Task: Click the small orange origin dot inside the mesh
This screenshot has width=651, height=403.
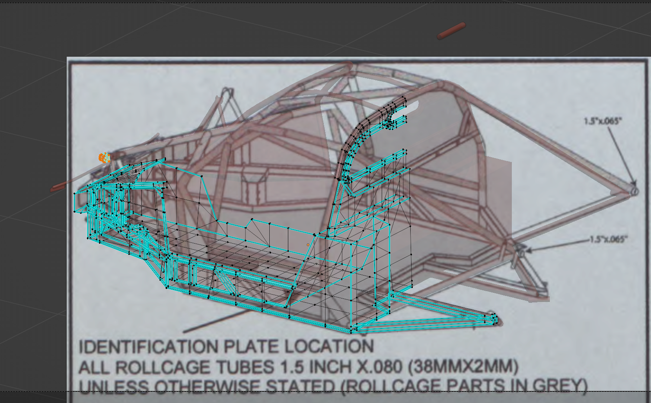Action: point(308,245)
